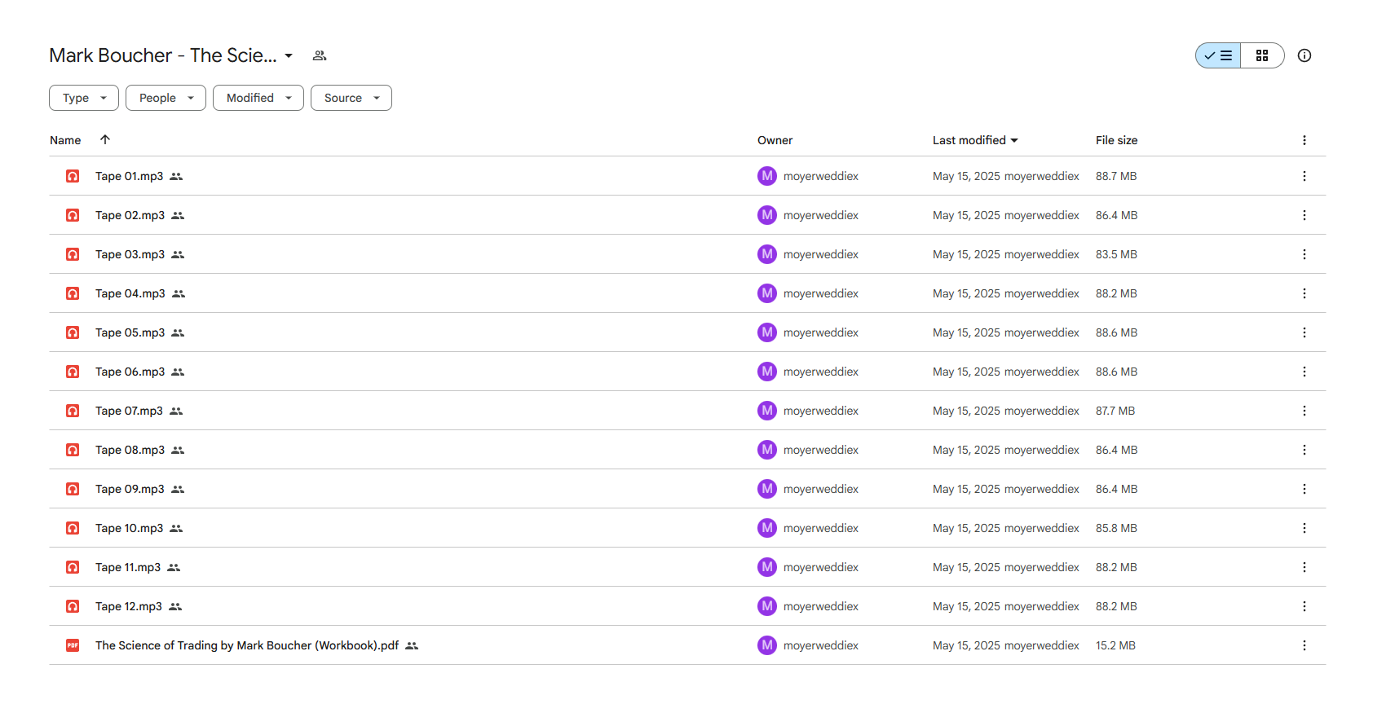
Task: Open more actions for Tape 10.mp3
Action: click(x=1305, y=528)
